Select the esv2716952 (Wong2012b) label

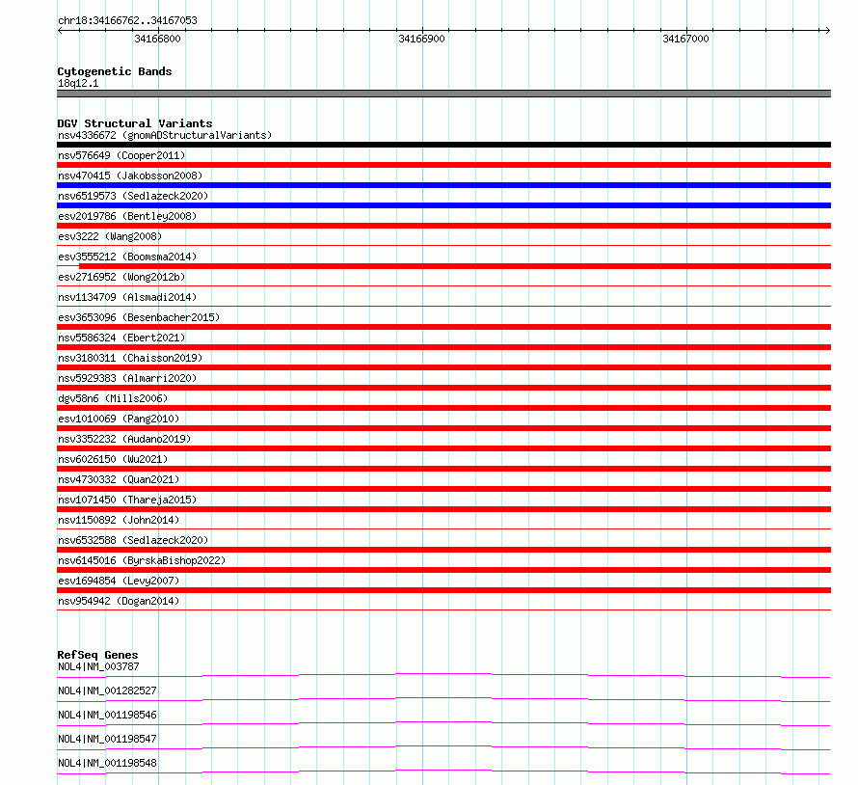(121, 277)
